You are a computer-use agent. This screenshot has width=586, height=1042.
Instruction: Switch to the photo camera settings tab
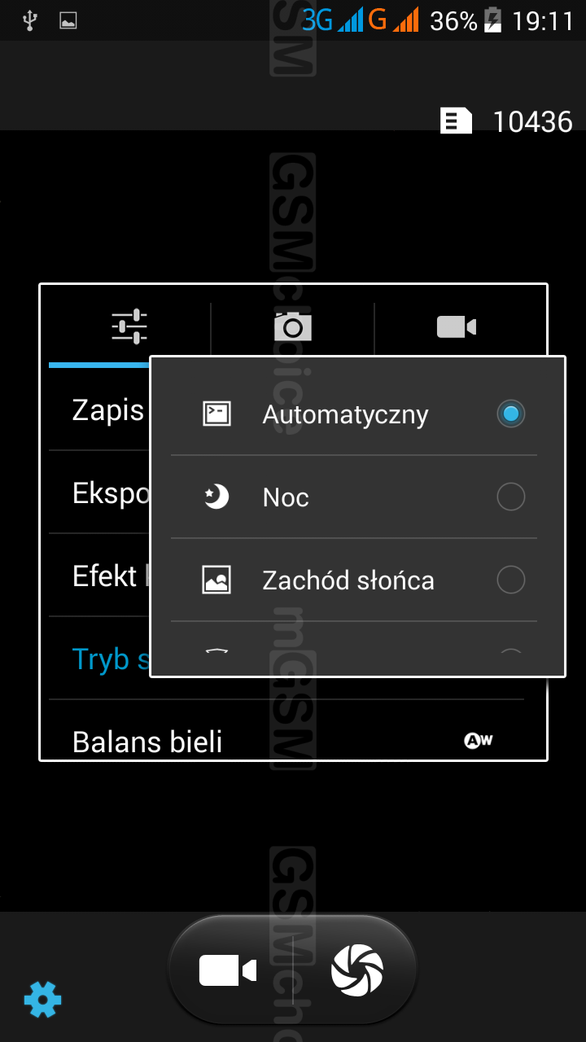click(293, 327)
